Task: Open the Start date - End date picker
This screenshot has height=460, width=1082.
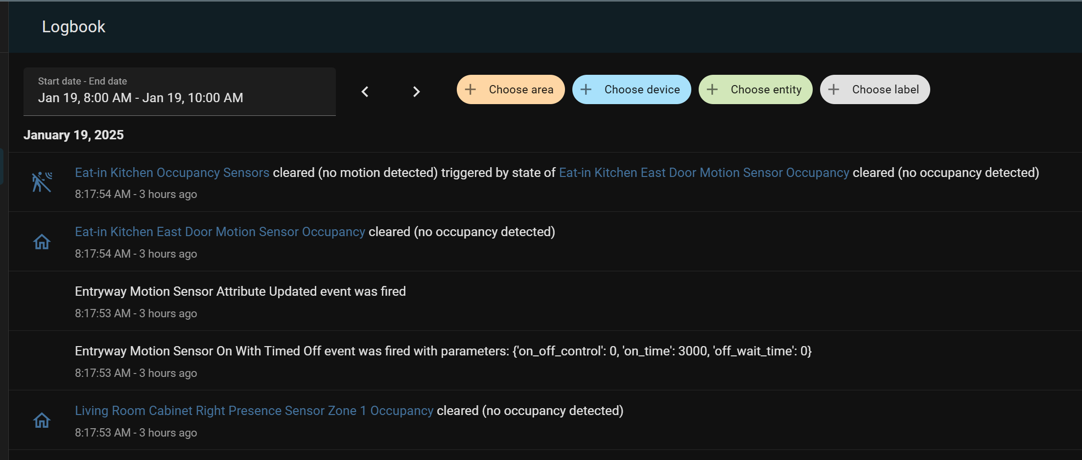Action: click(179, 91)
